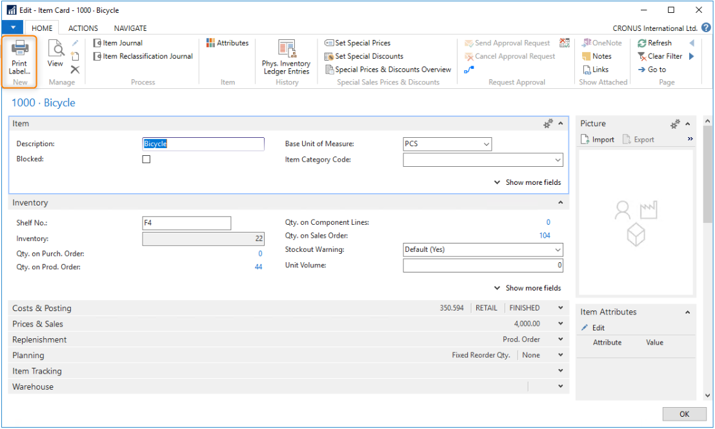715x429 pixels.
Task: Collapse the Item Attributes pane
Action: (688, 312)
